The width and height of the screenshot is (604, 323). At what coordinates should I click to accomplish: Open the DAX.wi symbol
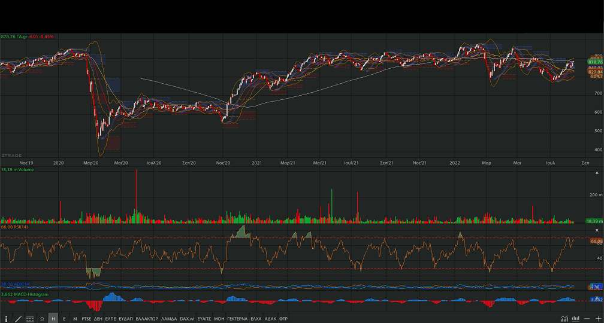coord(187,319)
